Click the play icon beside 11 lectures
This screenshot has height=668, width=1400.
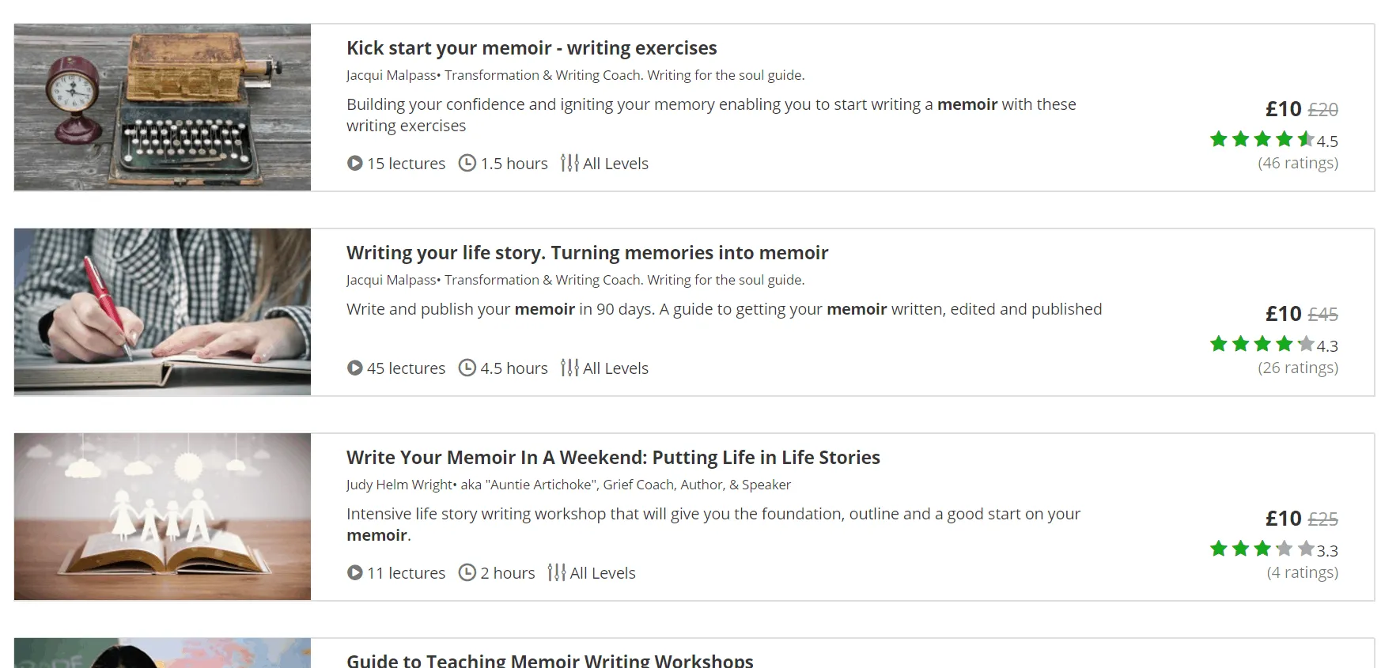354,573
